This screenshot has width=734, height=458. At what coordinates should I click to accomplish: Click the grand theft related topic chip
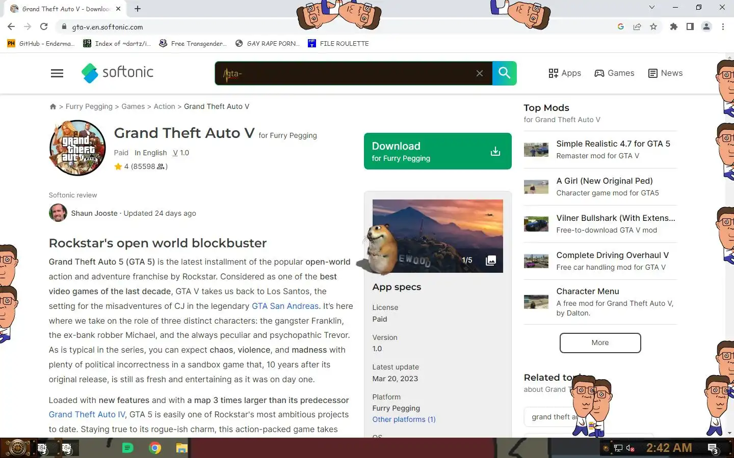[553, 417]
